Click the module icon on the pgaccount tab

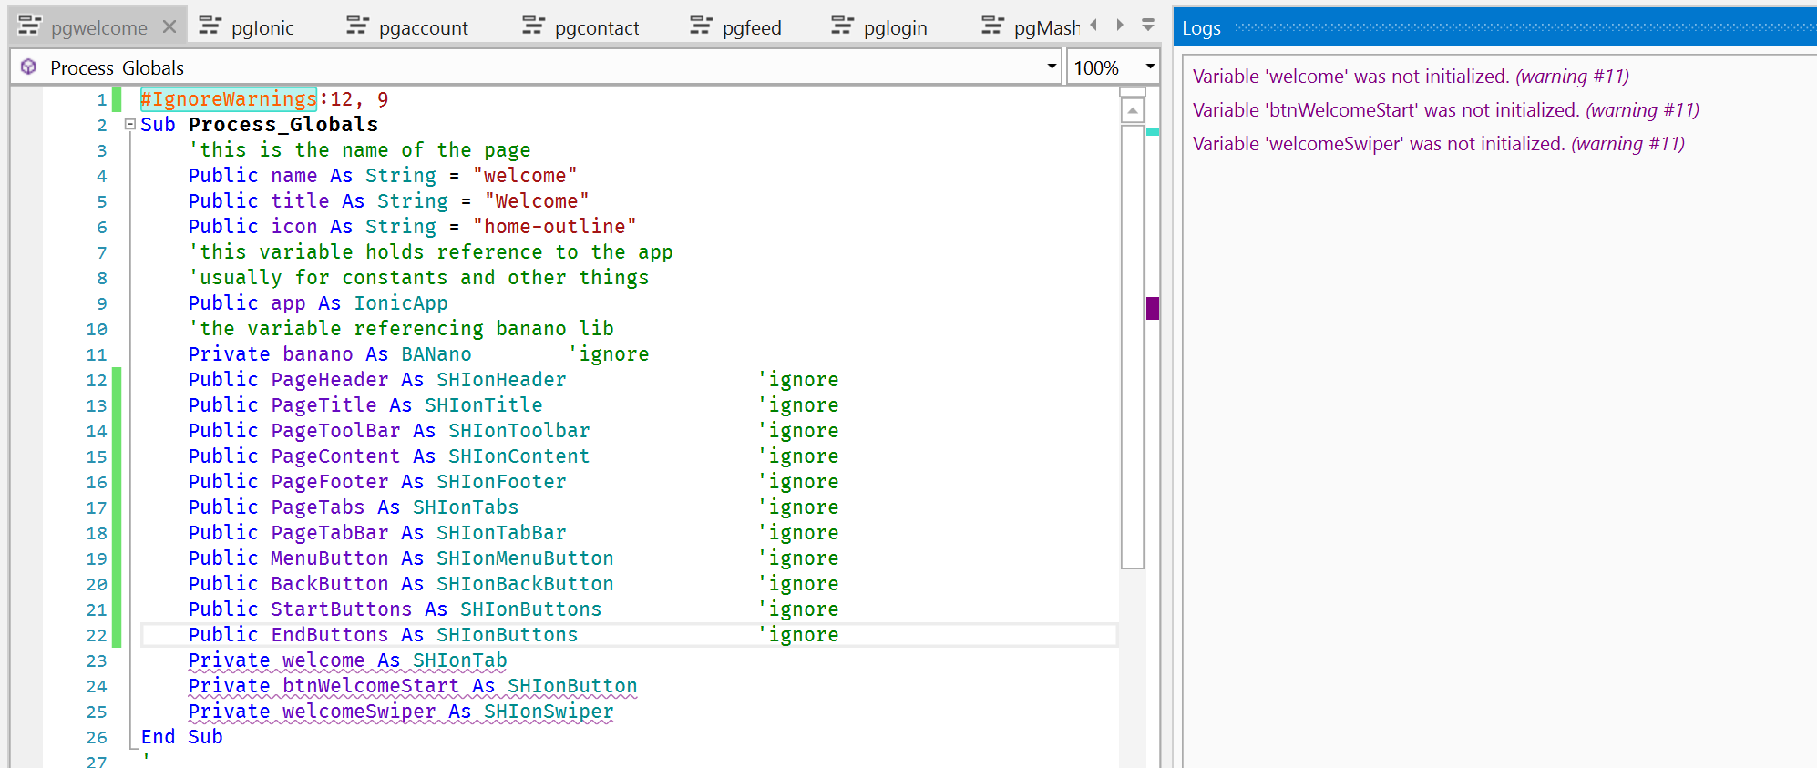pos(357,26)
